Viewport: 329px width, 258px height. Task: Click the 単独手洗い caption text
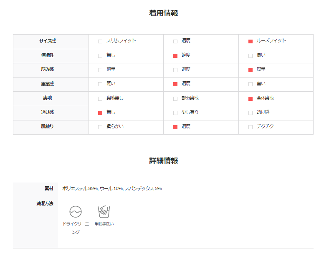[x=104, y=224]
